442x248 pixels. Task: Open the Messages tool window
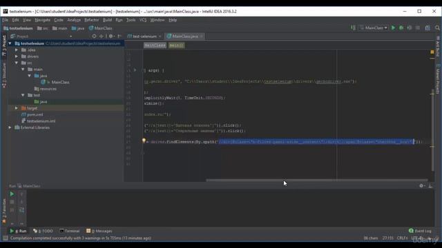pyautogui.click(x=99, y=231)
